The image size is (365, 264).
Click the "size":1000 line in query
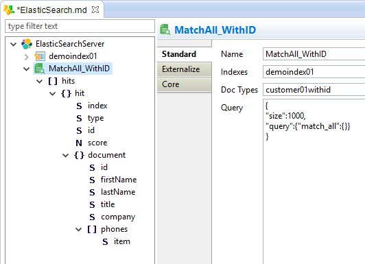tap(285, 116)
